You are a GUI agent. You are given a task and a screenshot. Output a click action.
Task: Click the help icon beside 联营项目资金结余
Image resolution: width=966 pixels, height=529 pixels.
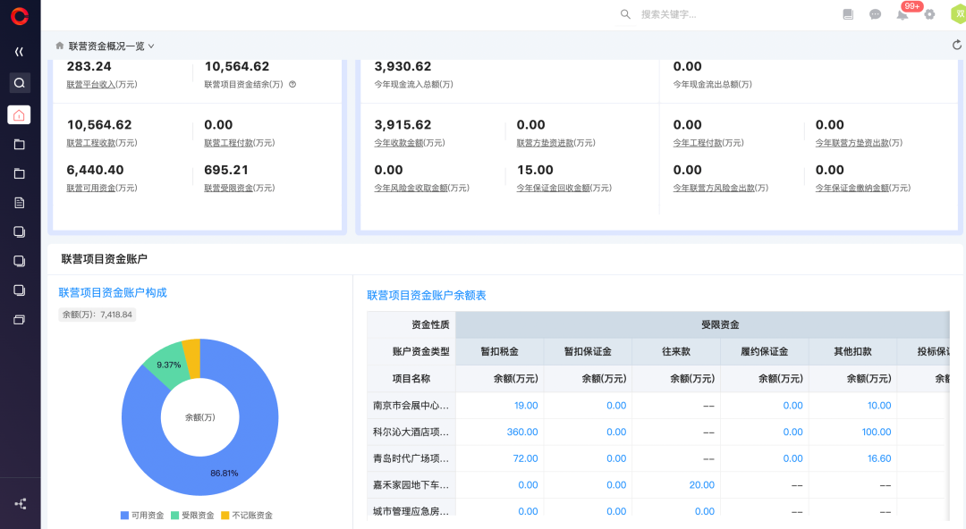point(292,85)
